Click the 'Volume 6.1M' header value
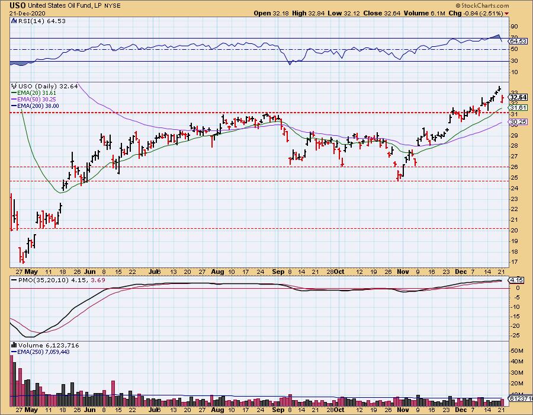 (x=424, y=13)
